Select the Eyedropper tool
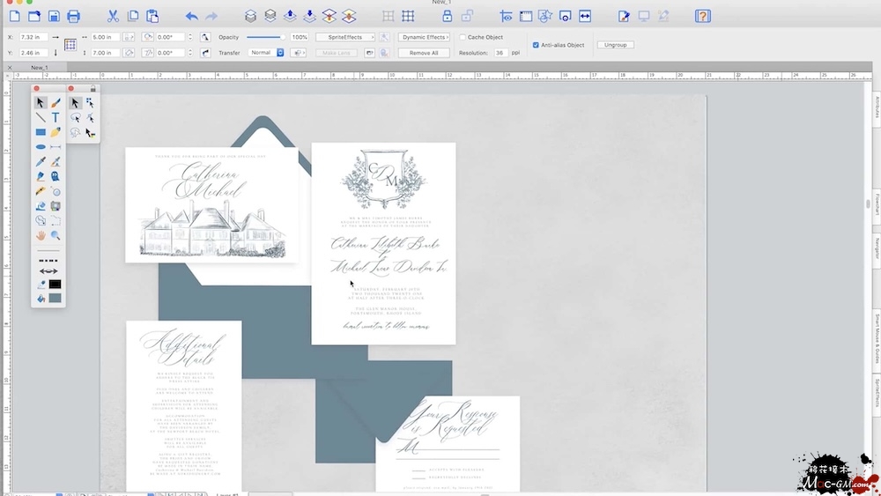The image size is (881, 496). (x=41, y=162)
